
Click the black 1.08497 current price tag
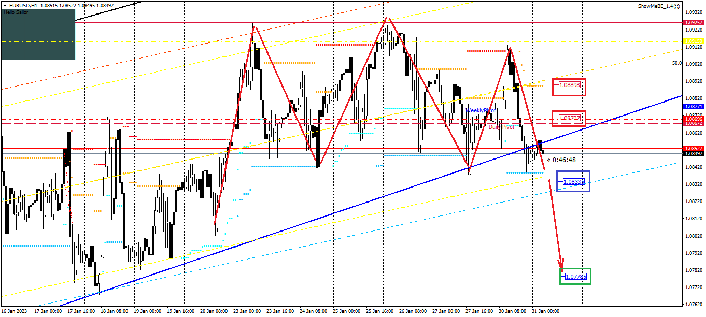(x=694, y=153)
